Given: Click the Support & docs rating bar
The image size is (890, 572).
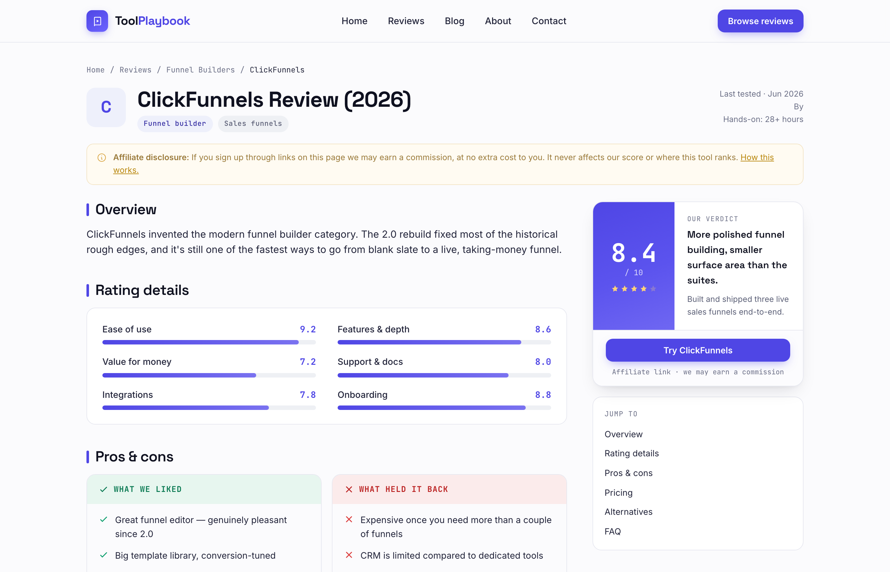Looking at the screenshot, I should (x=444, y=375).
